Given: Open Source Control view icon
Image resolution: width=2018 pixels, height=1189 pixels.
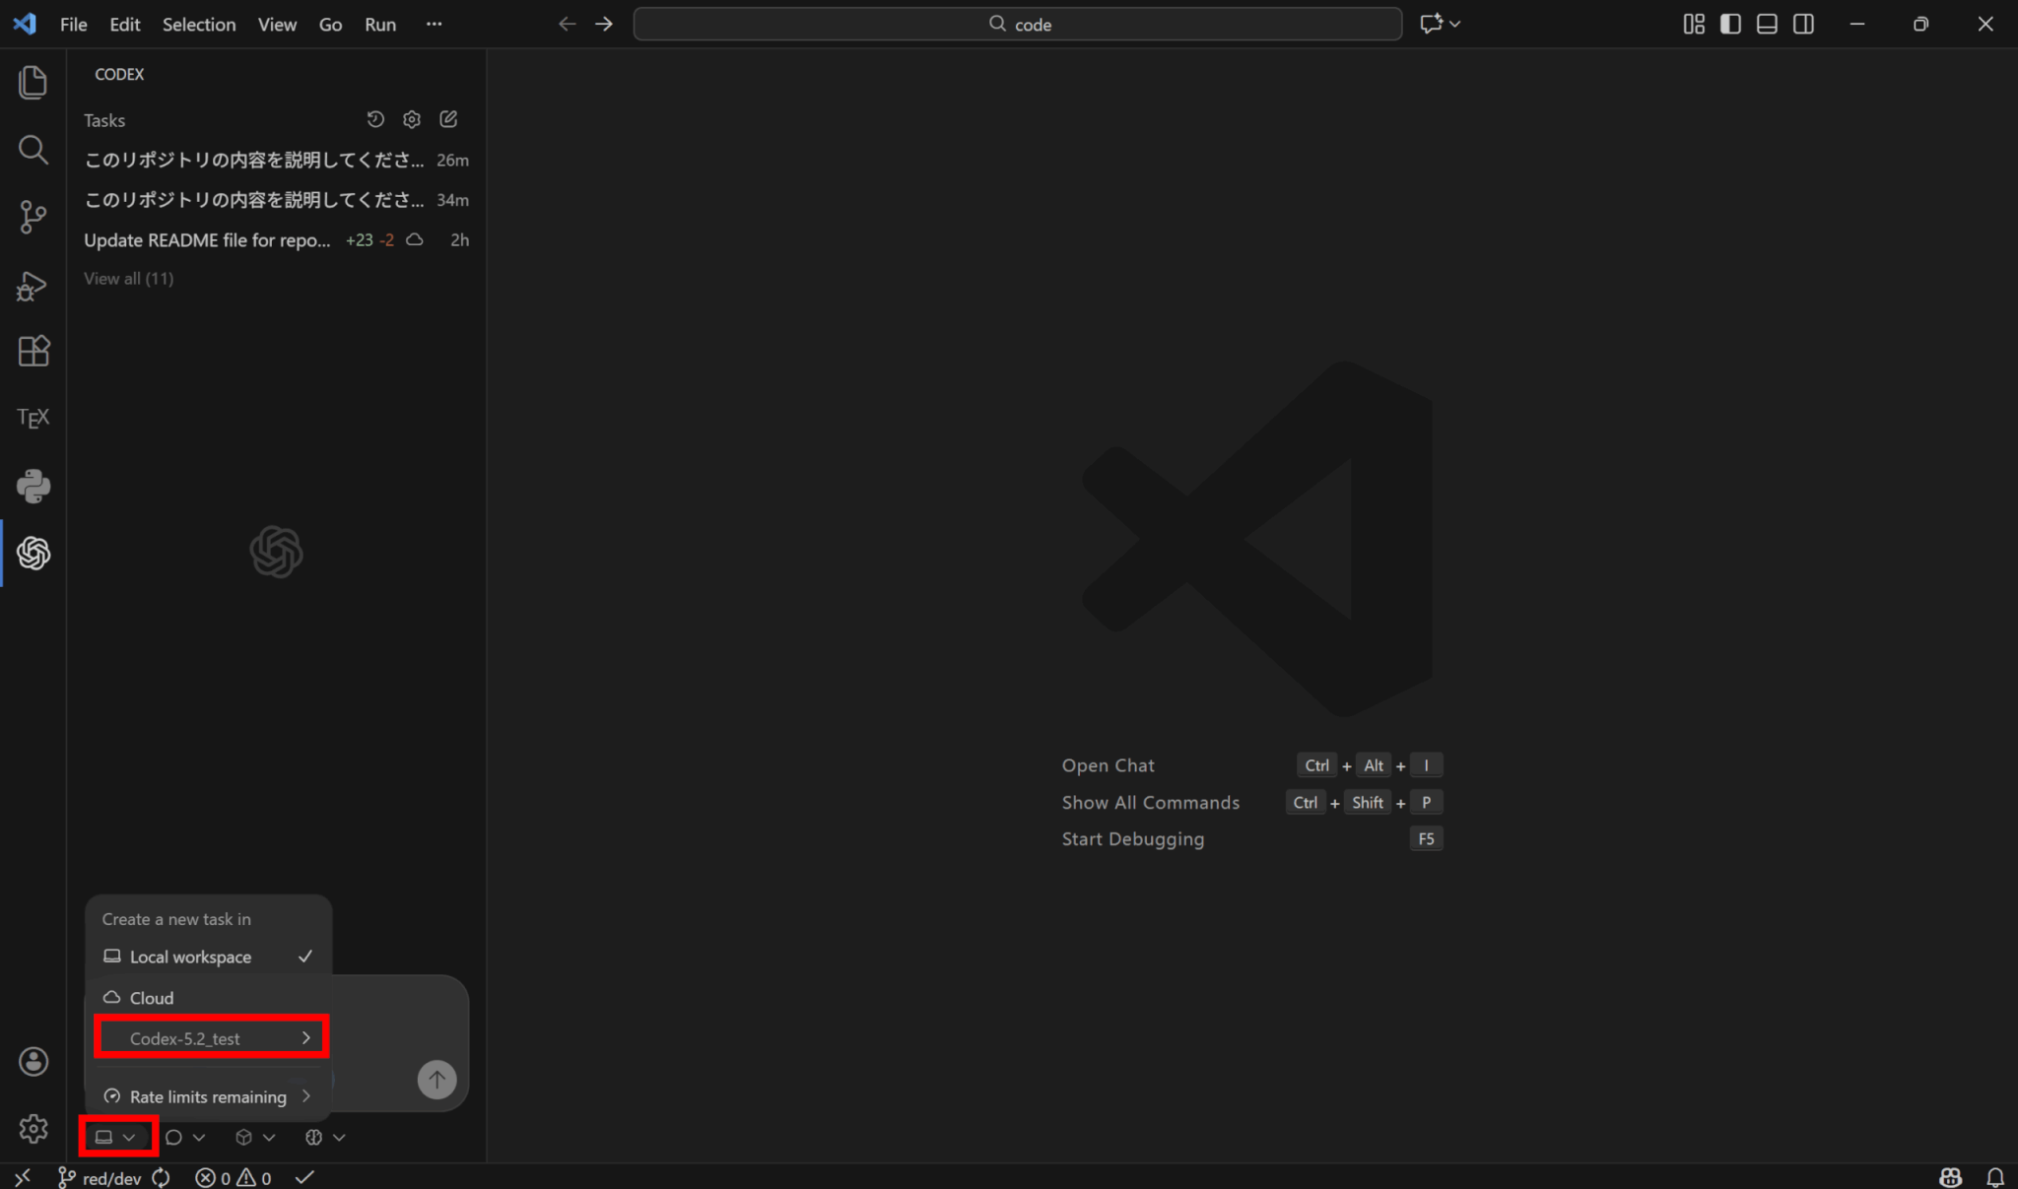Looking at the screenshot, I should click(x=34, y=217).
